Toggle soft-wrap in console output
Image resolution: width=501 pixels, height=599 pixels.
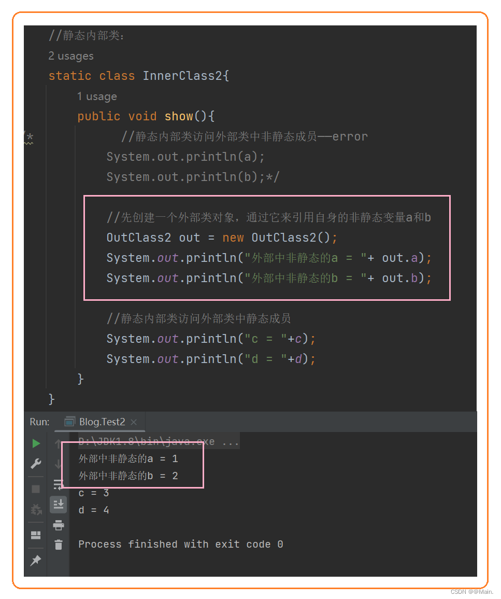58,484
